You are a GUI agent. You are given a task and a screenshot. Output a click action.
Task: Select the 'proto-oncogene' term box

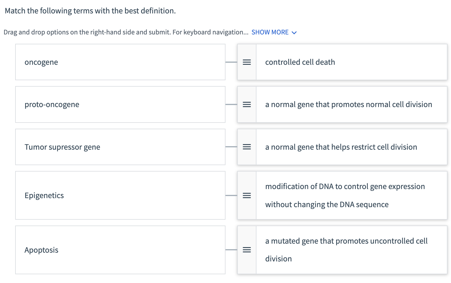click(x=120, y=104)
